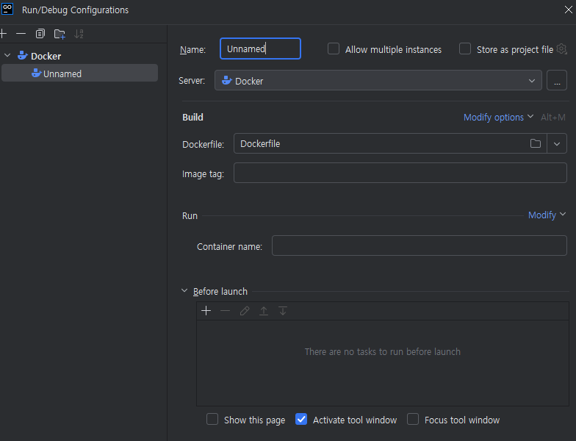
Task: Click the Name input field
Action: [260, 49]
